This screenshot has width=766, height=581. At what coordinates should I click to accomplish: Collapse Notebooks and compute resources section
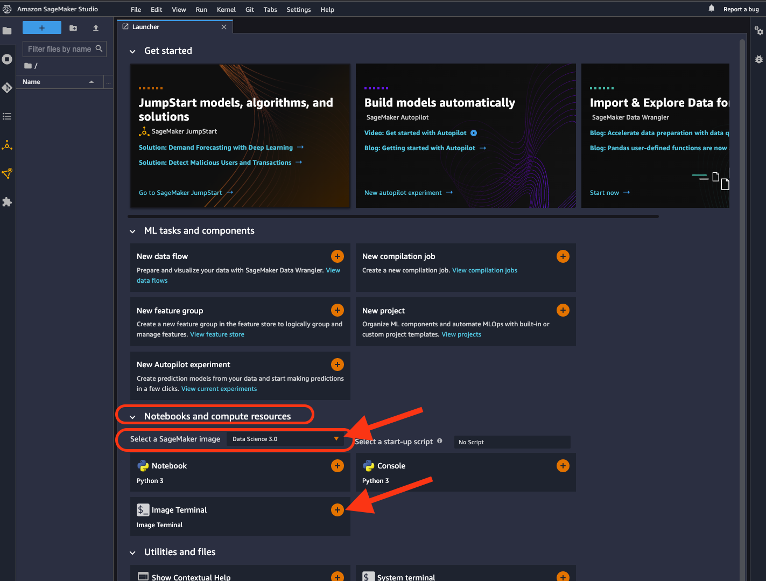(132, 417)
